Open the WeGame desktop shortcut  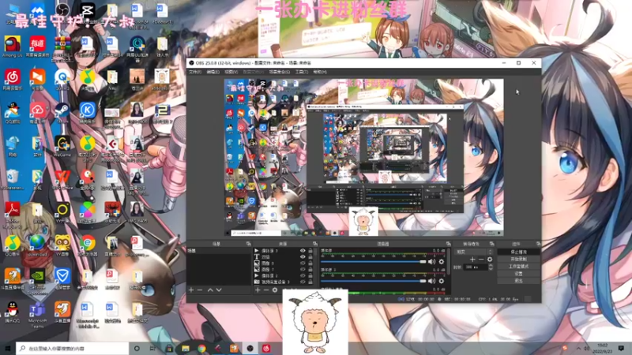pos(62,147)
